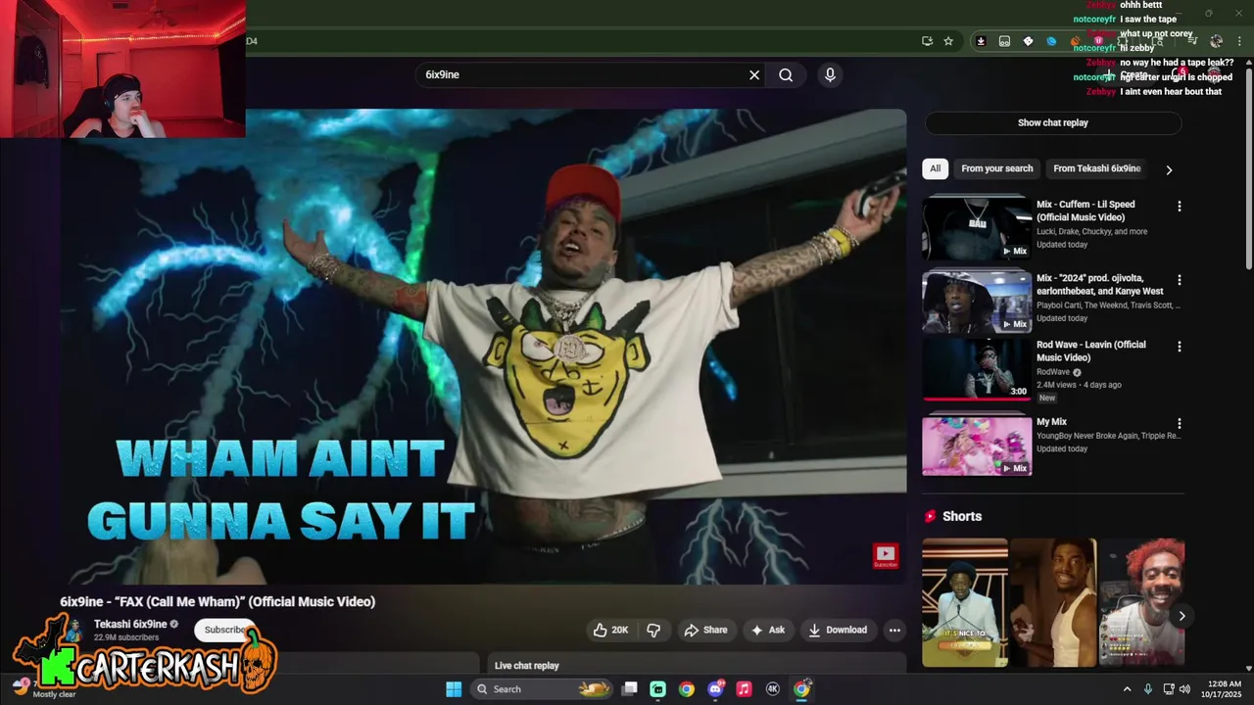The height and width of the screenshot is (705, 1254).
Task: Open the My Mix playlist thumbnail
Action: [977, 446]
